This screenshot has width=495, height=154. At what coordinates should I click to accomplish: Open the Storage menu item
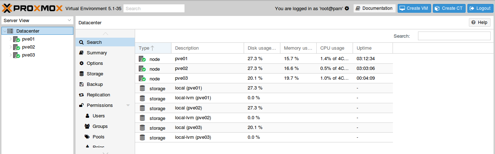click(105, 74)
